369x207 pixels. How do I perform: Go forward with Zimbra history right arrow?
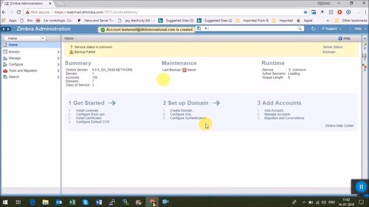point(8,29)
